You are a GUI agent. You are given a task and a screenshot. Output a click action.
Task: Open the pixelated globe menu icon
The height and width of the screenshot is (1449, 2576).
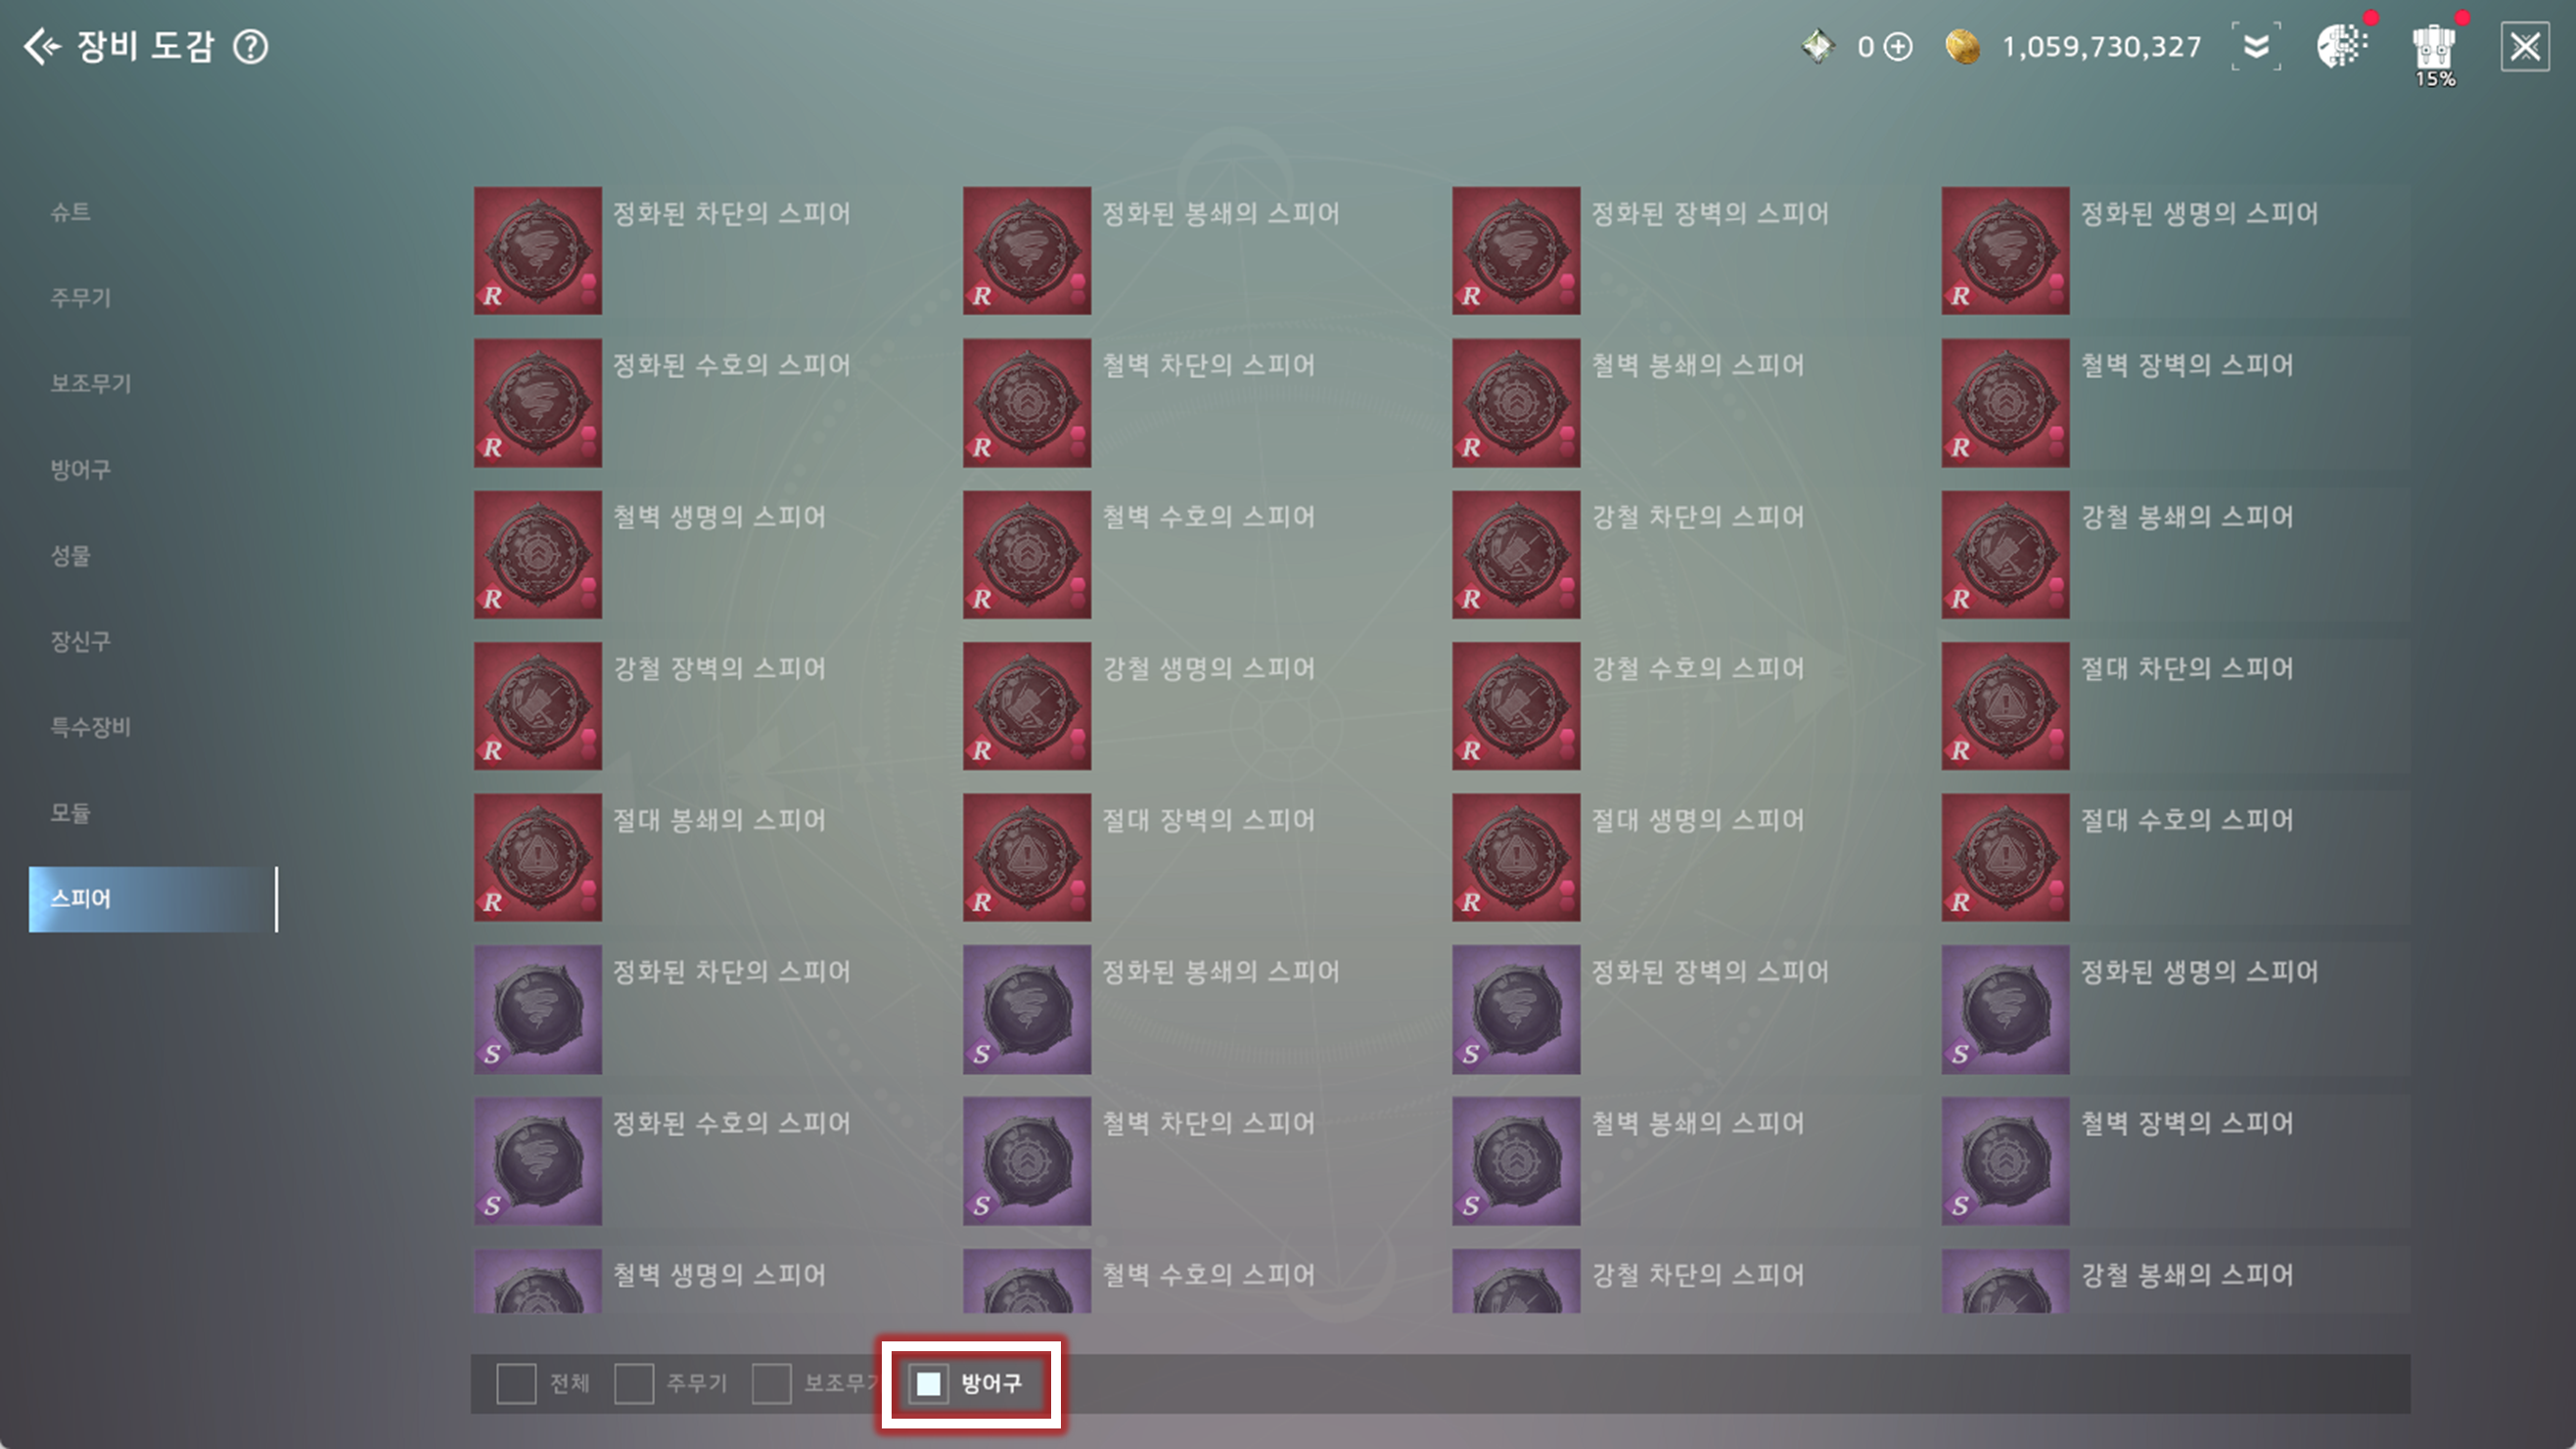pos(2342,46)
